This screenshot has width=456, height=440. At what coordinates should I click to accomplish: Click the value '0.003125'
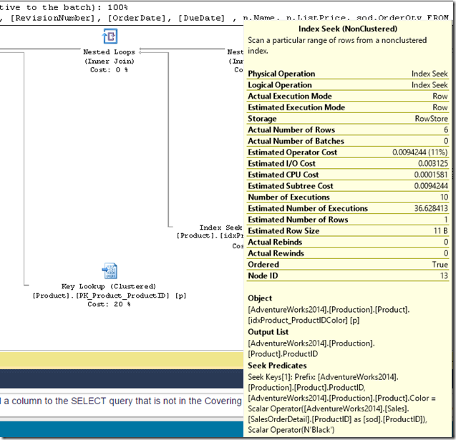coord(433,164)
